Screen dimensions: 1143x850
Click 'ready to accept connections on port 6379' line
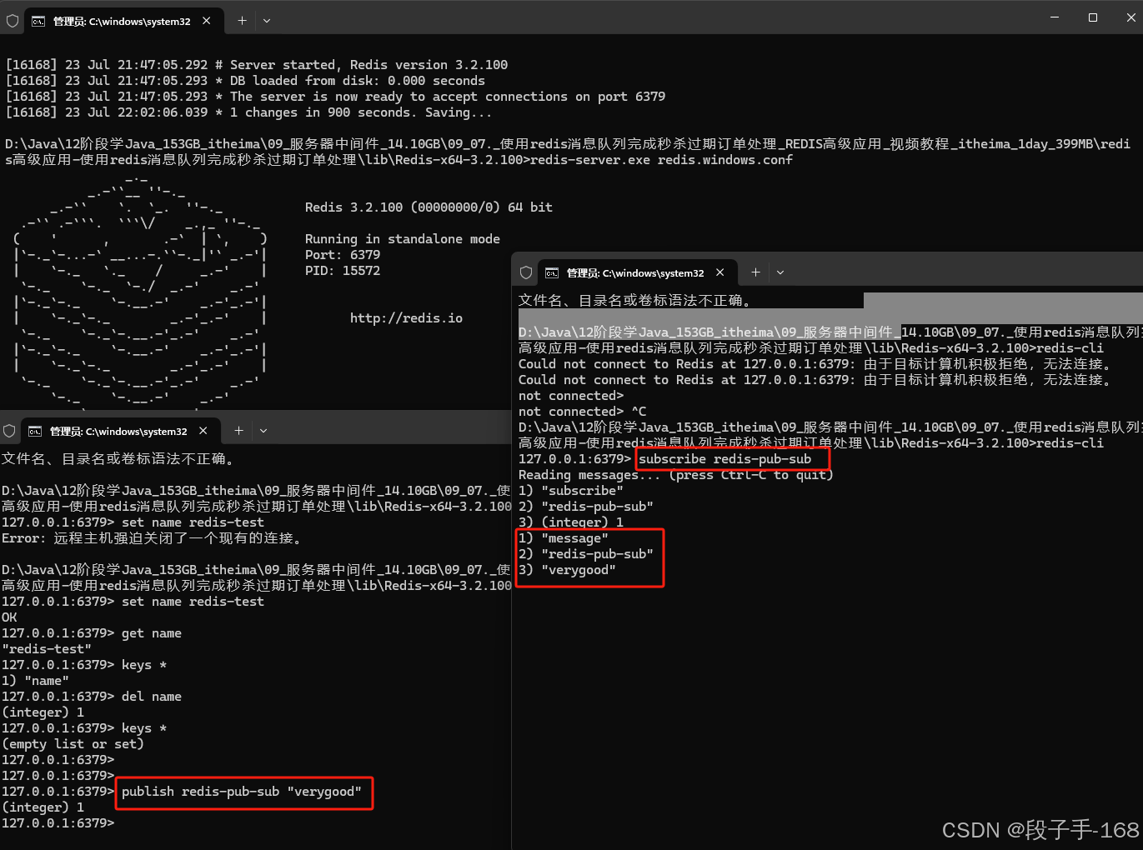coord(336,97)
